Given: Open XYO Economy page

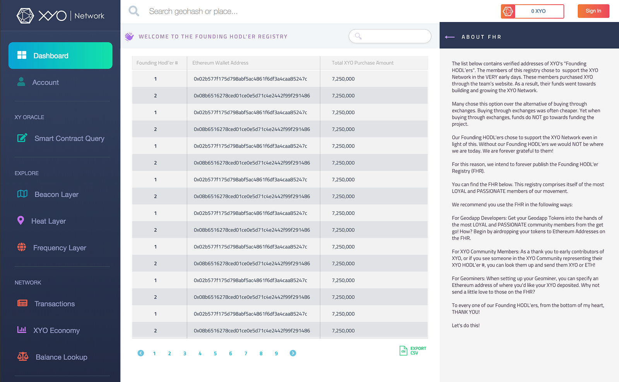Looking at the screenshot, I should pos(56,331).
